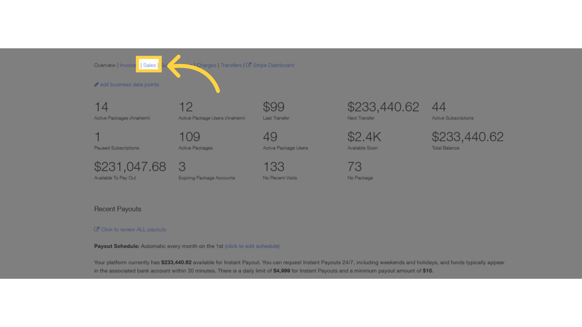The width and height of the screenshot is (582, 327).
Task: Open the Stripe Dashboard text link
Action: [x=274, y=65]
